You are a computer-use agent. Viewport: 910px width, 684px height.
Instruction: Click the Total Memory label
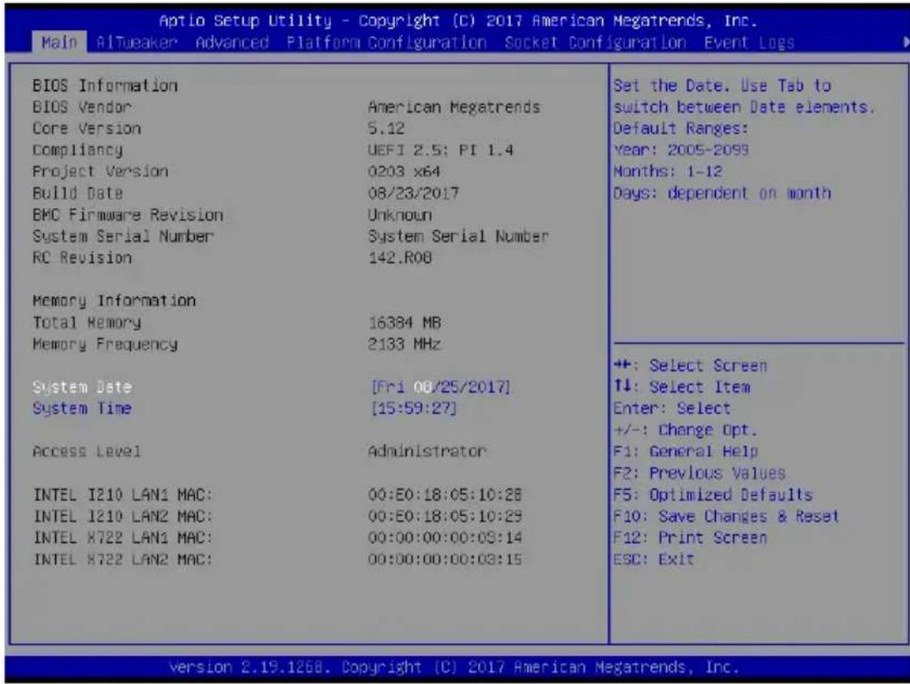coord(86,323)
